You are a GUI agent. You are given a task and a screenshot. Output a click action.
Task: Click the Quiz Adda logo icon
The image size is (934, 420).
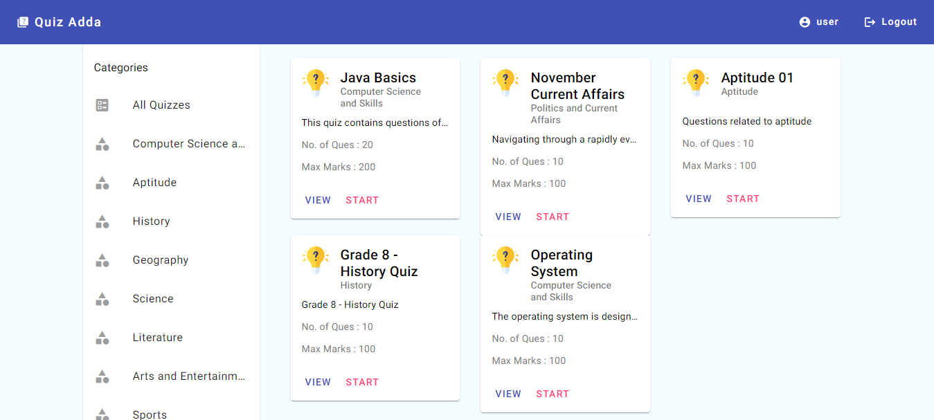point(23,22)
